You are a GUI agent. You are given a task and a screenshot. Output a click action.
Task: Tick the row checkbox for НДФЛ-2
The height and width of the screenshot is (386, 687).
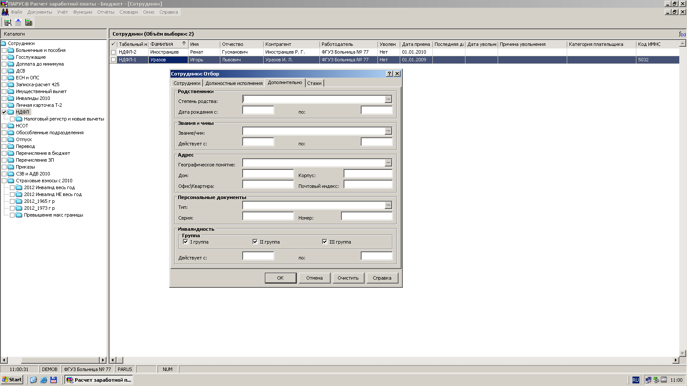coord(113,52)
